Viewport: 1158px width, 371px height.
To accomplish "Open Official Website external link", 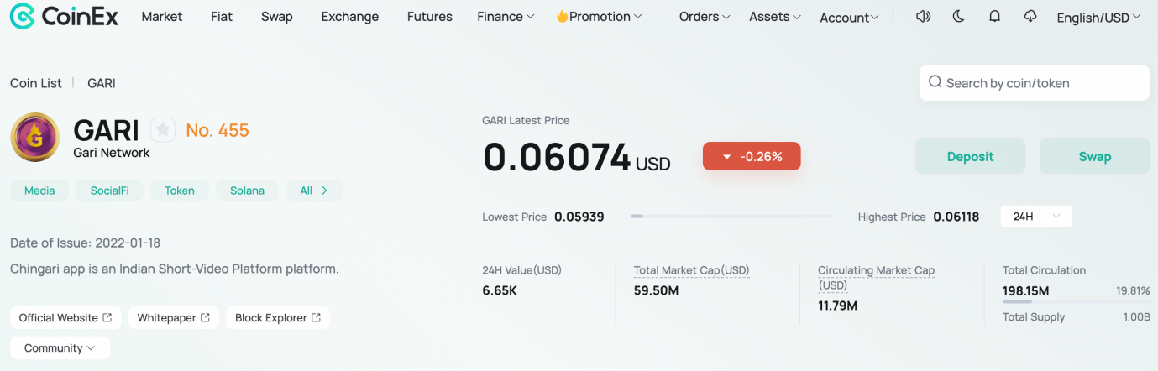I will pos(65,317).
